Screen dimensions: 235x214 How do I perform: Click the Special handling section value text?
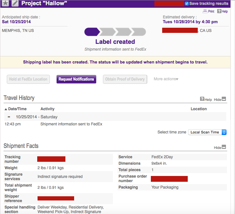(71, 209)
